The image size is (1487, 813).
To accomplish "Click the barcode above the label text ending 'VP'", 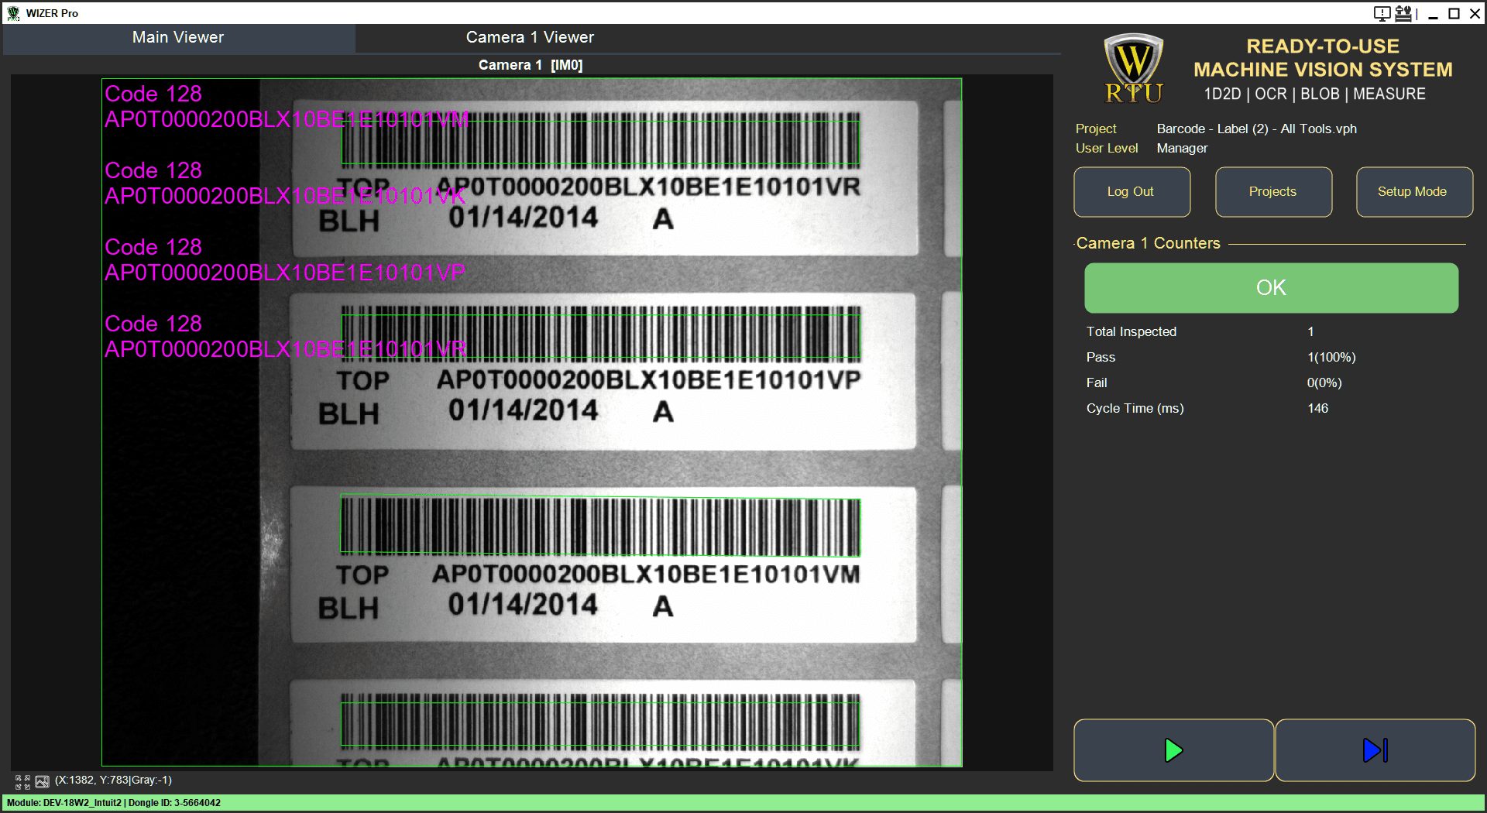I will coord(600,334).
